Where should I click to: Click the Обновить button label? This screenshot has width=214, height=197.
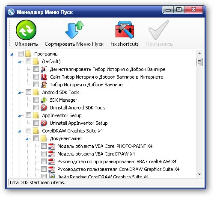[x=26, y=44]
